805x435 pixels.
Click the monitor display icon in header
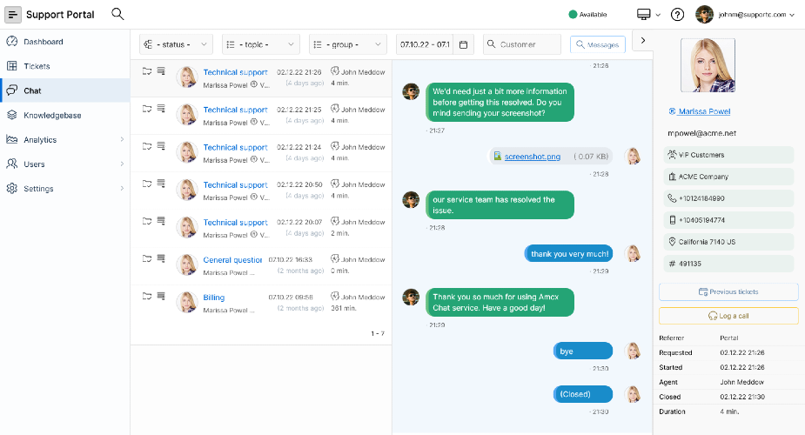[643, 15]
